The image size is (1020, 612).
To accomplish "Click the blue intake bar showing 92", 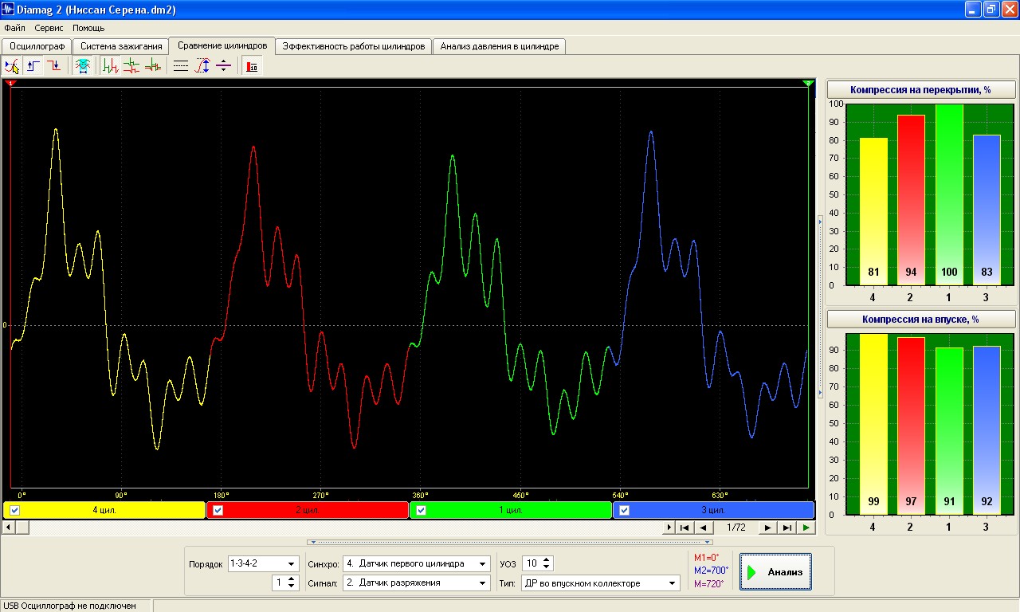I will pyautogui.click(x=987, y=430).
